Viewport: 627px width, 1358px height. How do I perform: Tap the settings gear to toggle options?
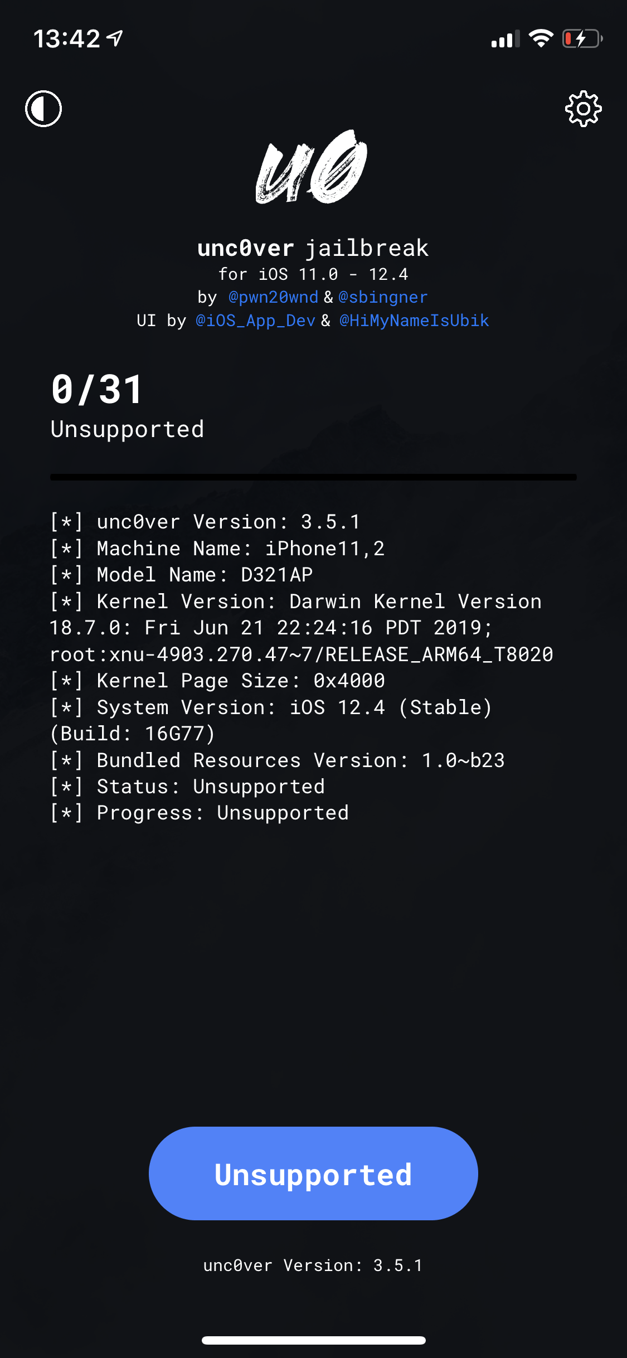tap(583, 109)
